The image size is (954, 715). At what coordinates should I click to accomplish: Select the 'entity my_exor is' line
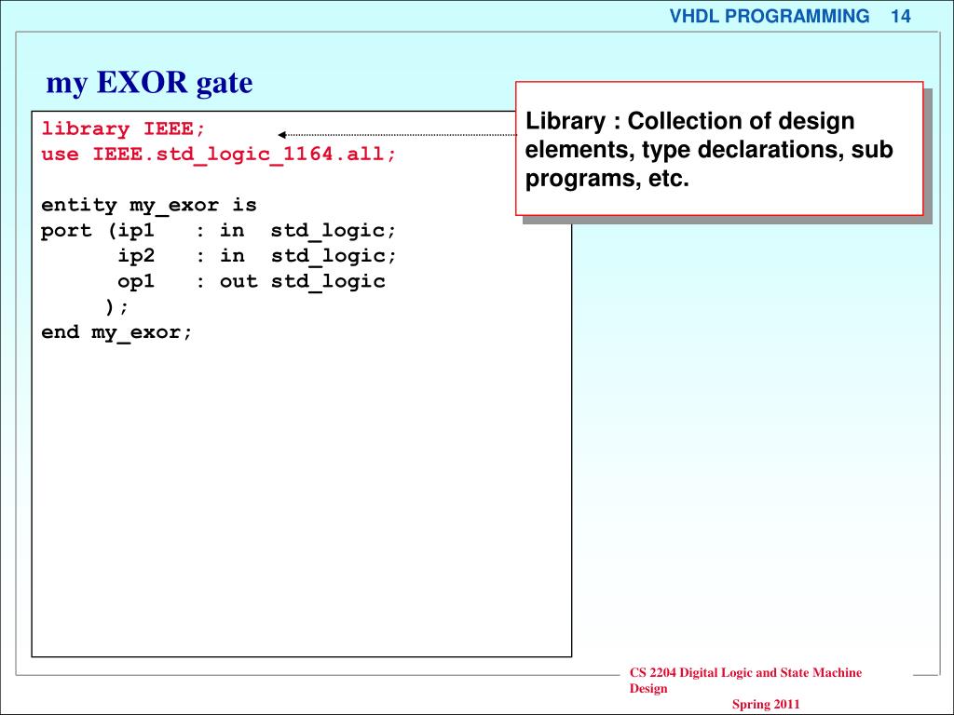149,206
